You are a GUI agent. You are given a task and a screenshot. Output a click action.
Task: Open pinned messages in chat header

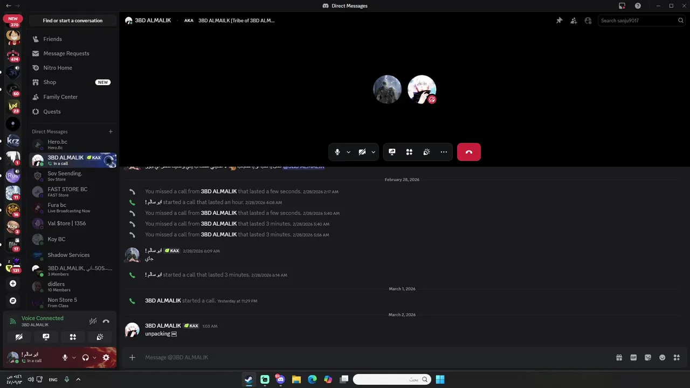click(x=559, y=20)
